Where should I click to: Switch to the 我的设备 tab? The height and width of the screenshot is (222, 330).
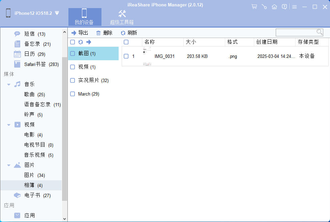(x=85, y=17)
